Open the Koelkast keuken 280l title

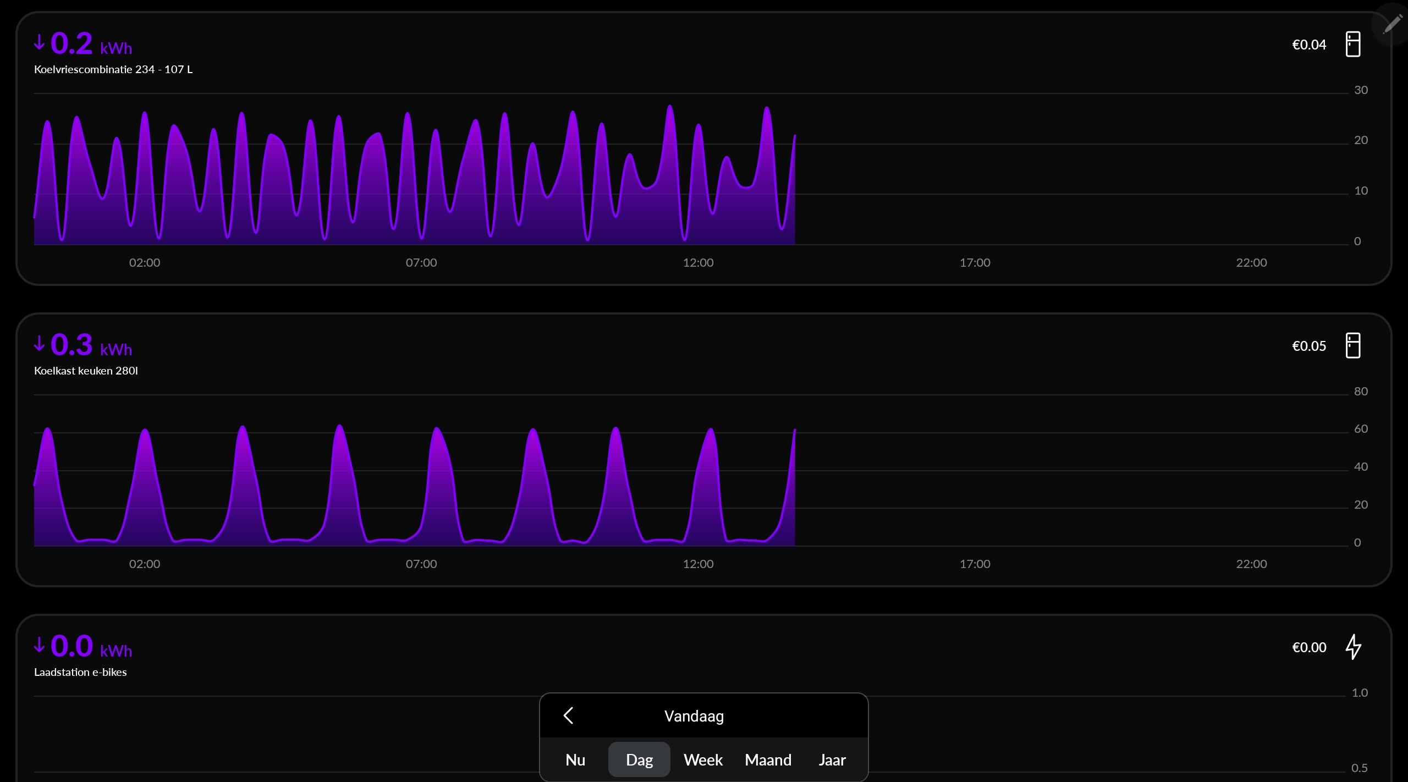pyautogui.click(x=86, y=371)
